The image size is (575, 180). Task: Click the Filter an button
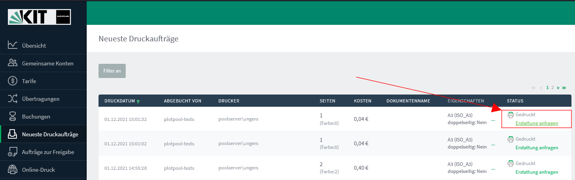tap(112, 71)
